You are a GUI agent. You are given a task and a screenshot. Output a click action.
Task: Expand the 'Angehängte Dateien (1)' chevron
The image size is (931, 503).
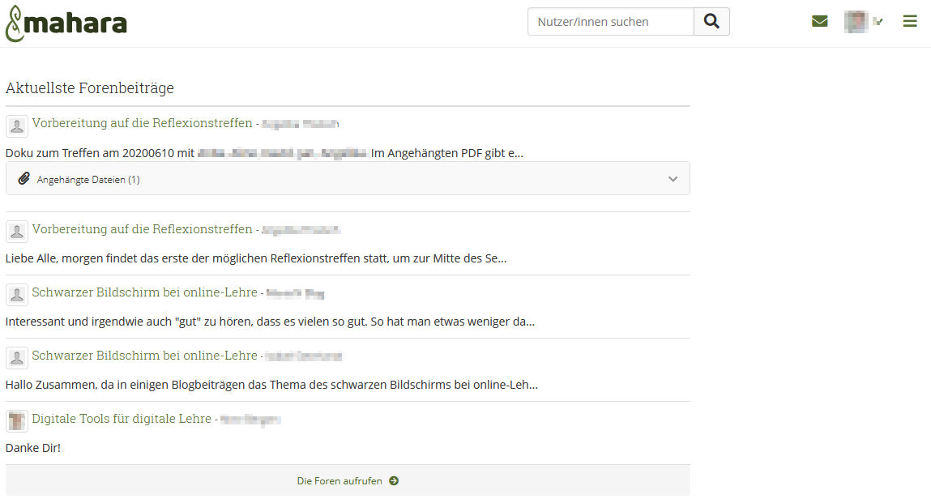click(x=673, y=178)
